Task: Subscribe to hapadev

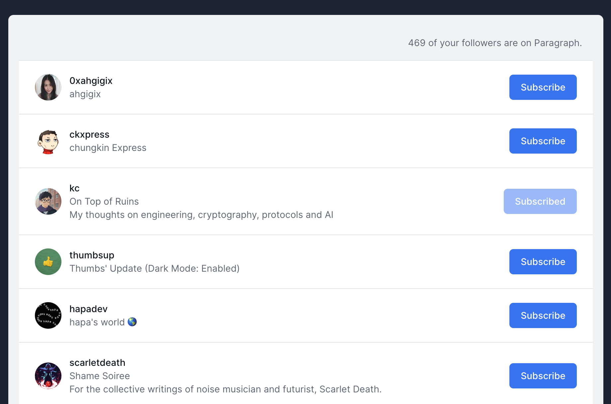Action: [x=543, y=315]
